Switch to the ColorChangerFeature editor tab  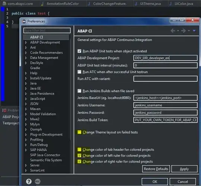109,4
